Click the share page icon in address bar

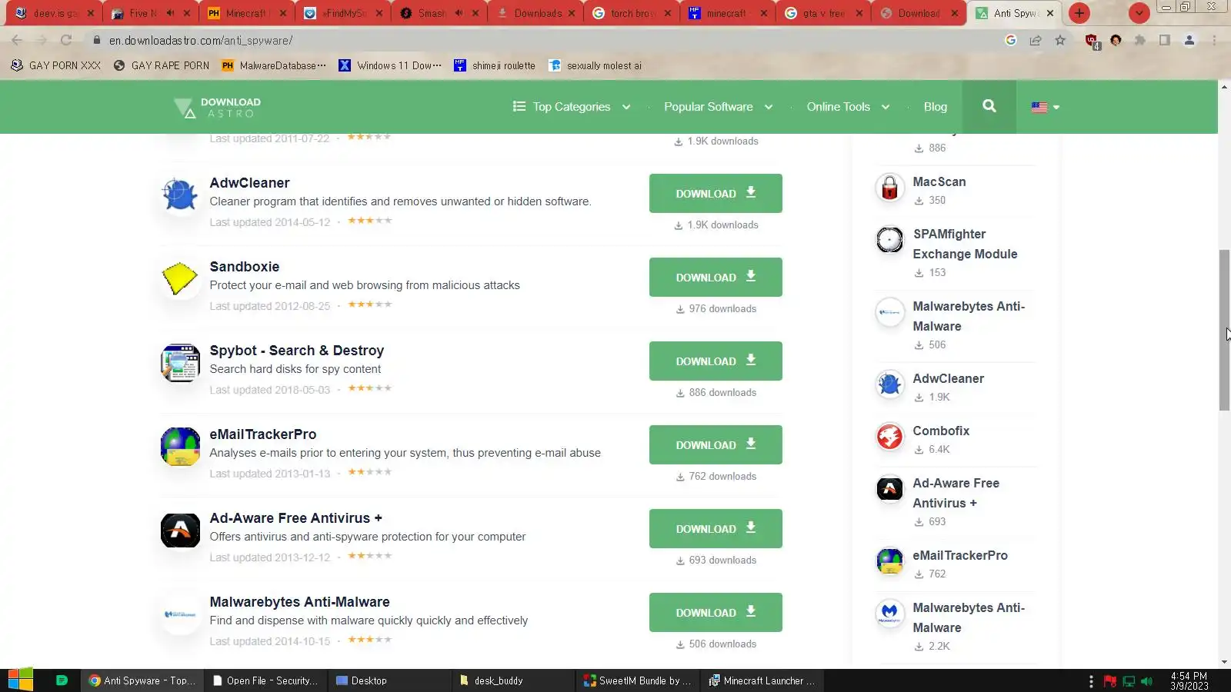(1036, 40)
